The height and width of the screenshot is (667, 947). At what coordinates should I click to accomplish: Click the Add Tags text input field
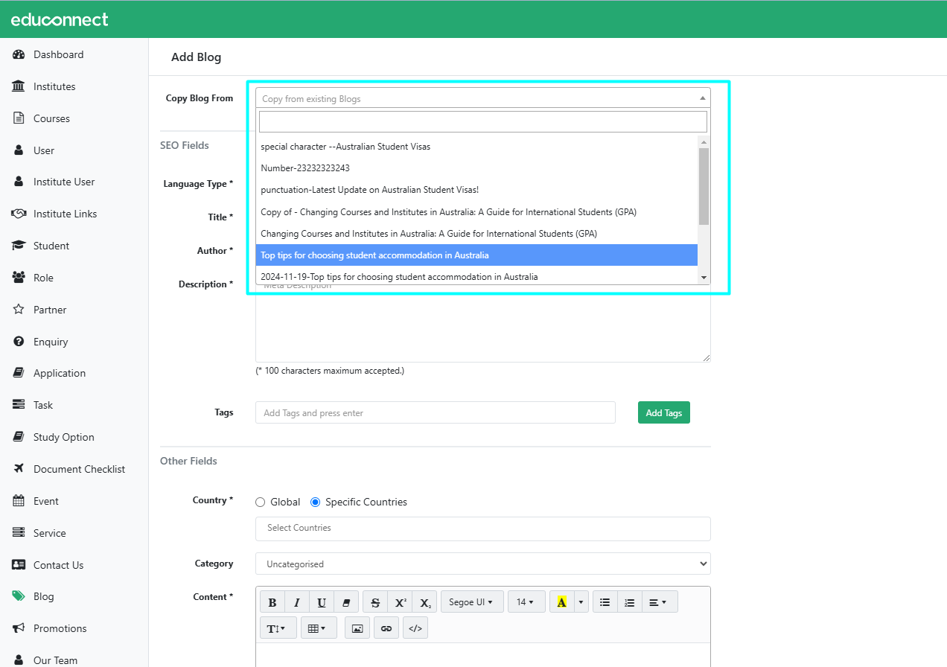point(435,413)
